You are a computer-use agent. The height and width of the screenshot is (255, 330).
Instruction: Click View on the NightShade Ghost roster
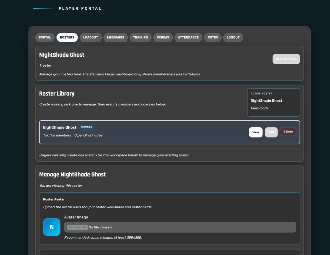coord(256,132)
